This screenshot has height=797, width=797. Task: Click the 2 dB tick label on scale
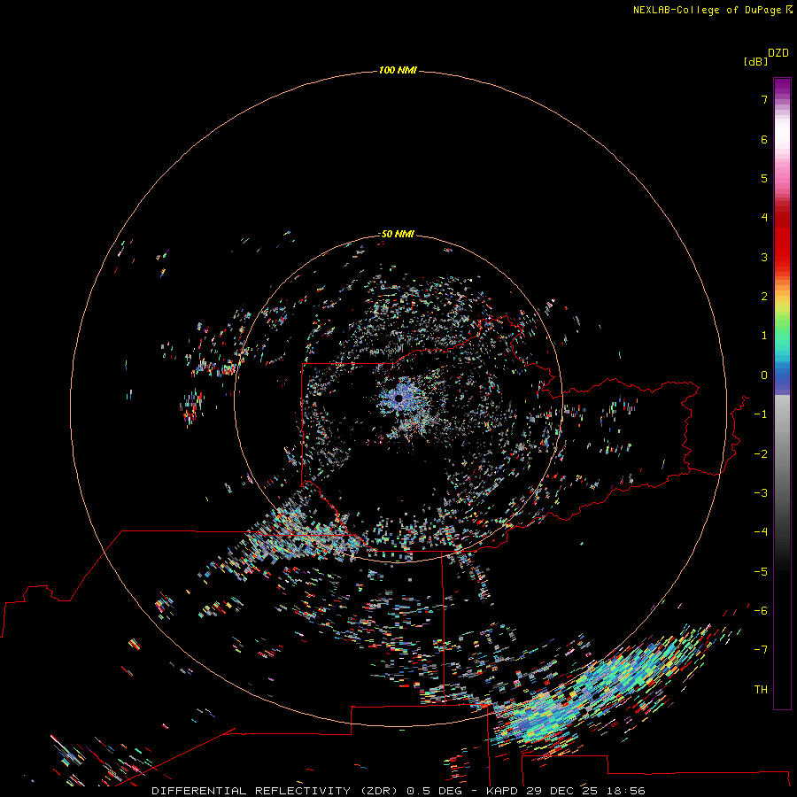764,297
